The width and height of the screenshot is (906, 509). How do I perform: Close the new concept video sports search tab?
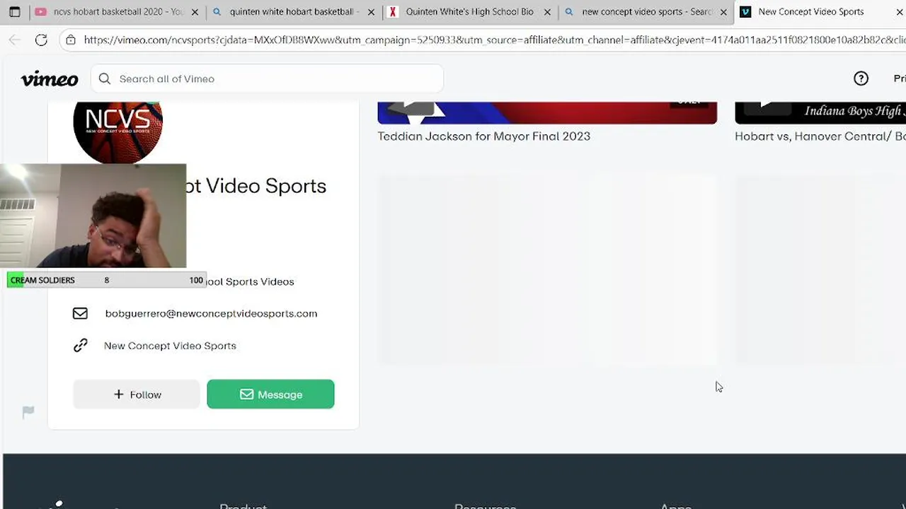pos(723,12)
